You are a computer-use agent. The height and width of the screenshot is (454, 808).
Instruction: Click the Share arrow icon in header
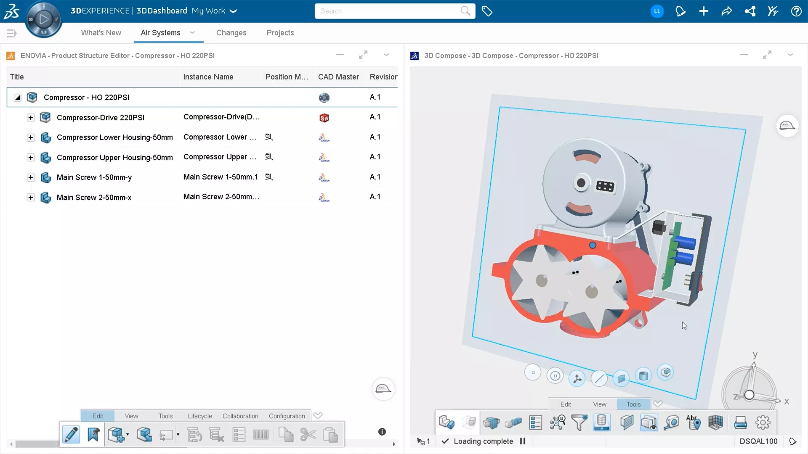coord(727,11)
